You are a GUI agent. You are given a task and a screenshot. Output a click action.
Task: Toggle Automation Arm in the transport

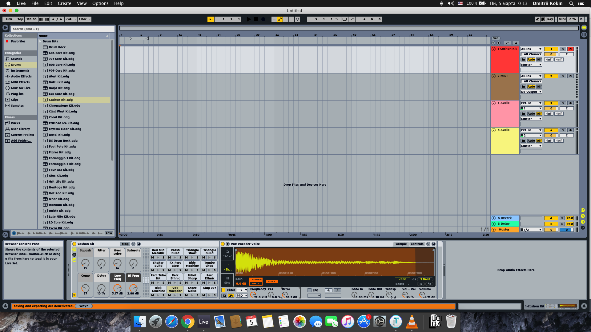(x=280, y=19)
